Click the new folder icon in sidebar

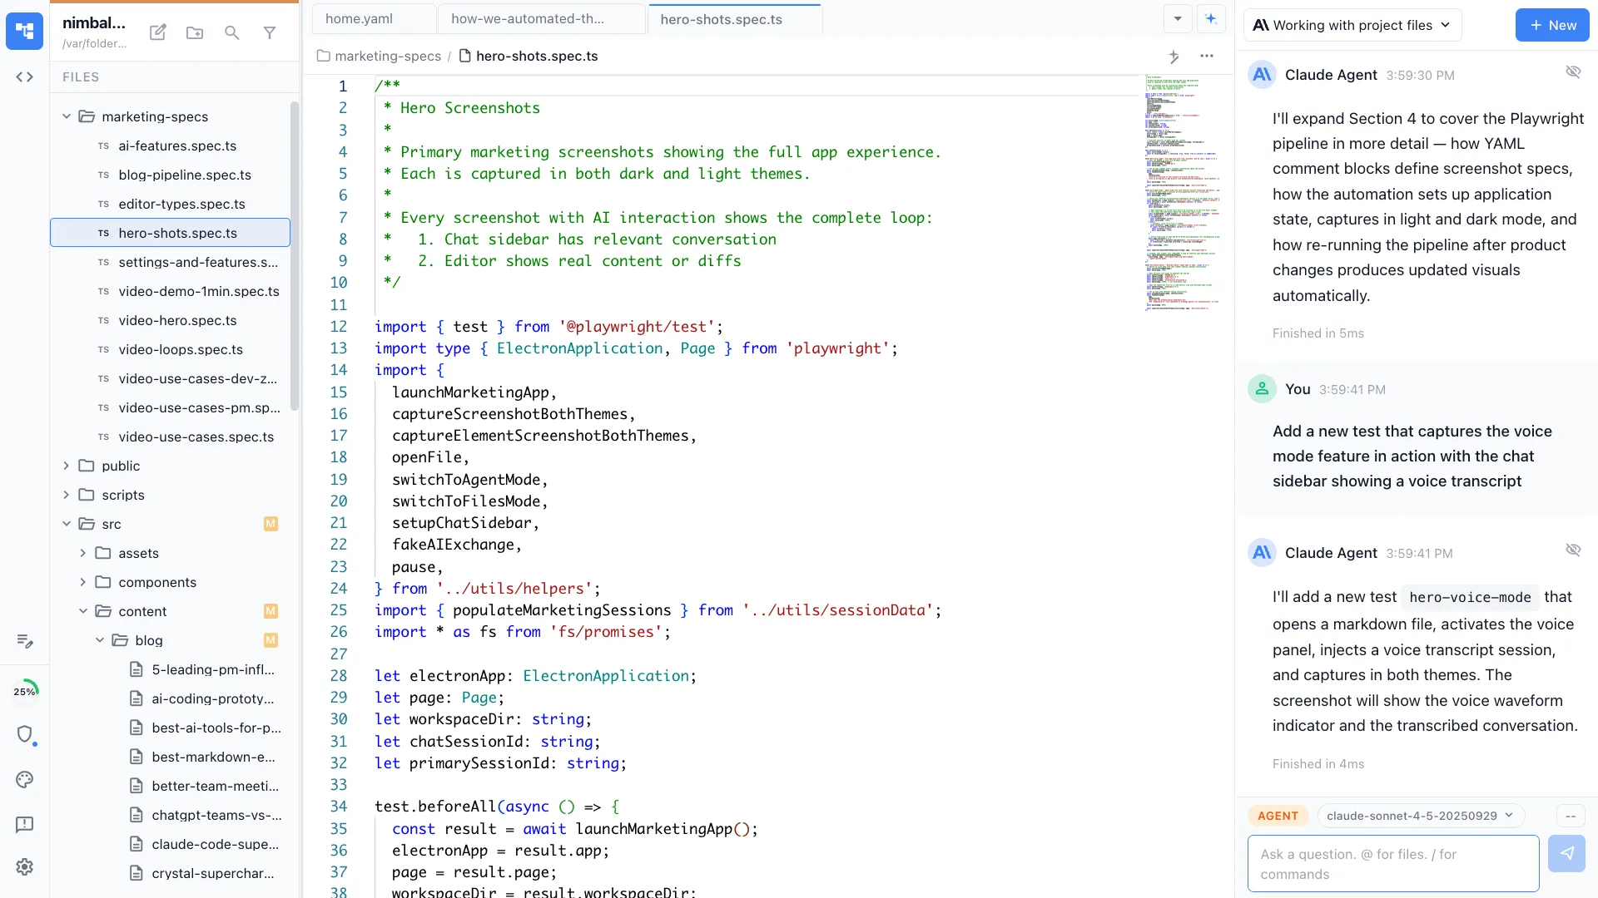coord(195,32)
